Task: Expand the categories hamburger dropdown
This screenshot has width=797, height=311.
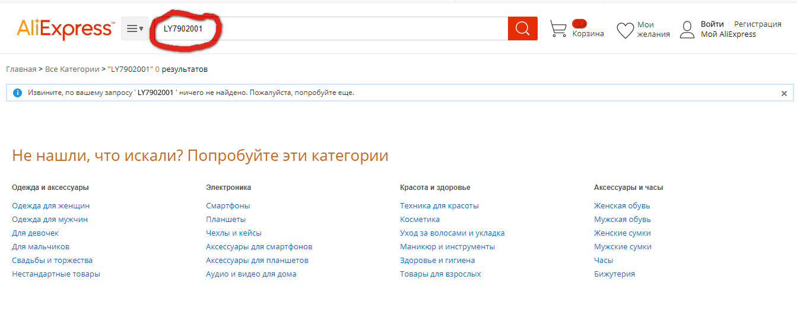Action: point(135,28)
